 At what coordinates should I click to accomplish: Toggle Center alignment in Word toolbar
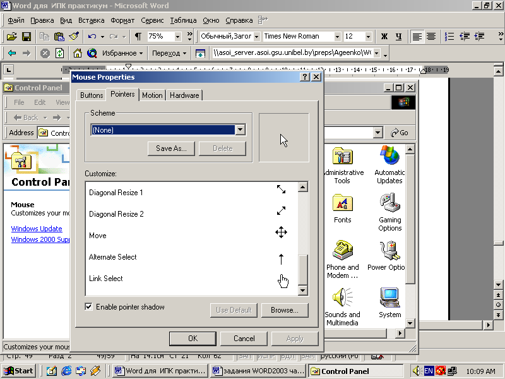[x=431, y=37]
